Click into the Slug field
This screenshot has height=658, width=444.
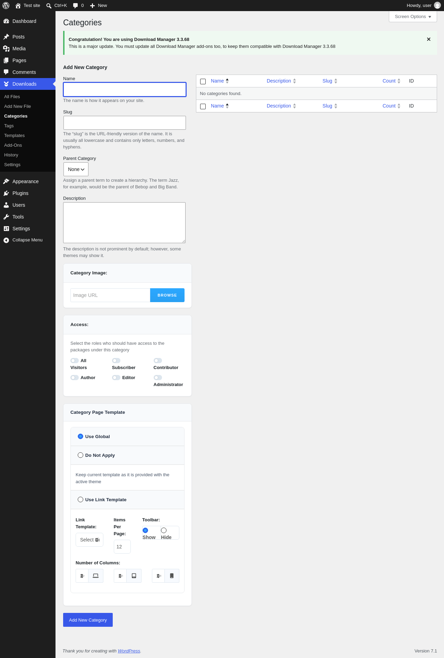[125, 123]
